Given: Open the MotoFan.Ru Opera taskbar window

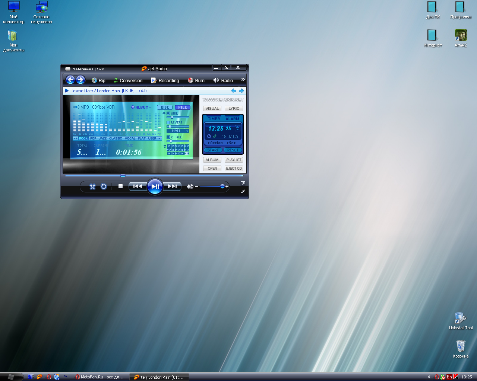Looking at the screenshot, I should tap(99, 377).
